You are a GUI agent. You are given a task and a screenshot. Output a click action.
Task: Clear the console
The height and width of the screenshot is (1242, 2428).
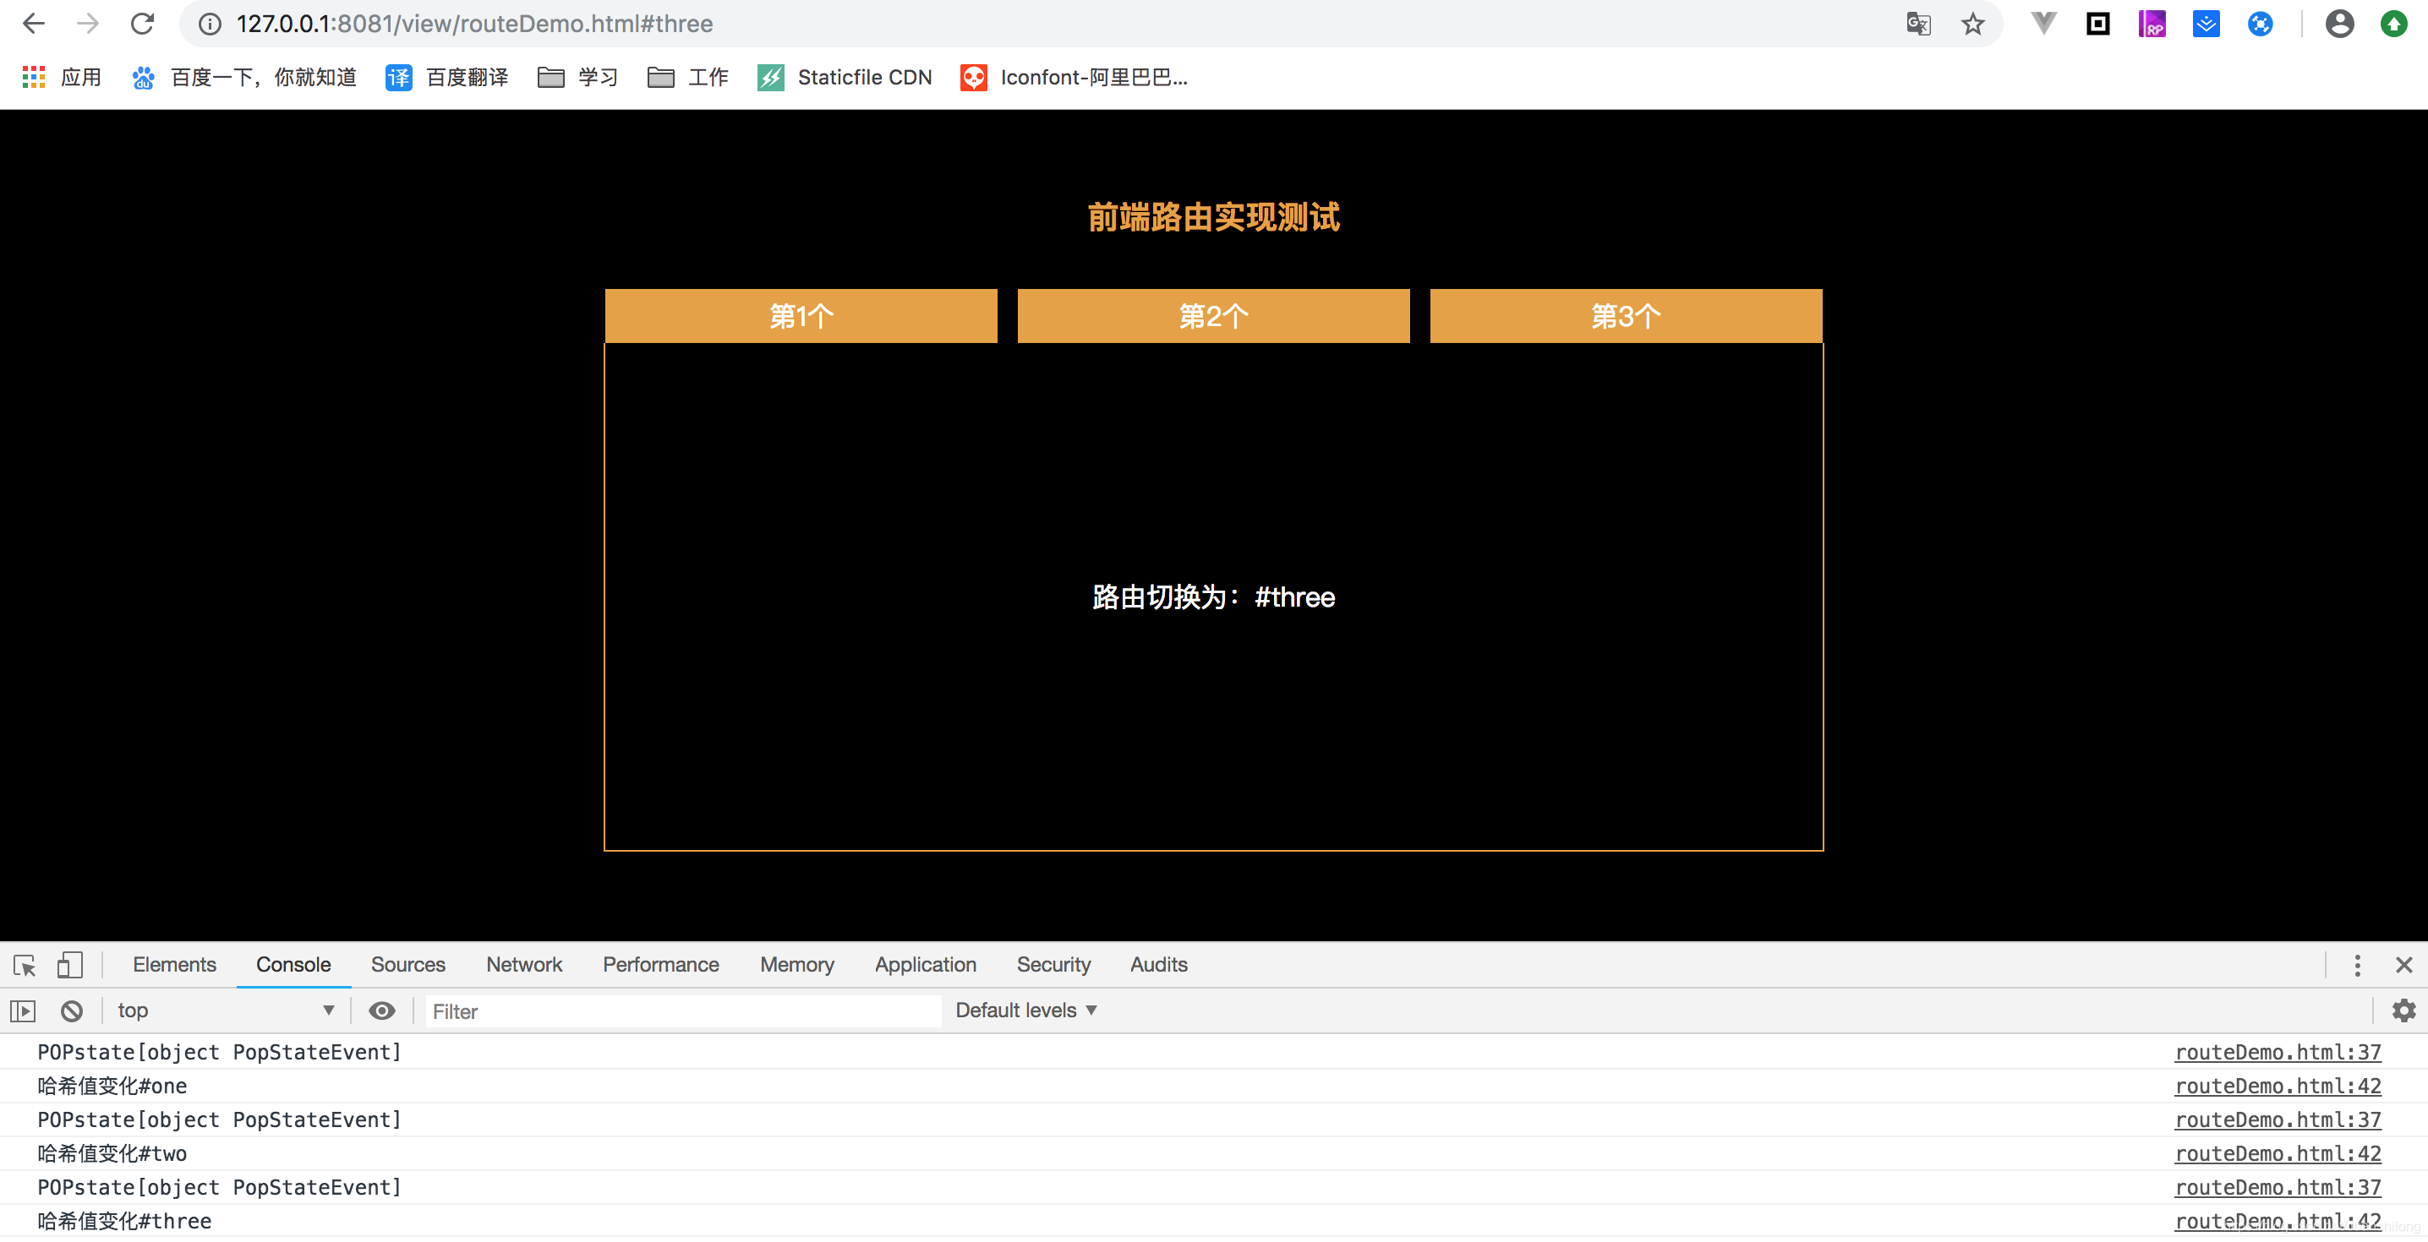(72, 1011)
